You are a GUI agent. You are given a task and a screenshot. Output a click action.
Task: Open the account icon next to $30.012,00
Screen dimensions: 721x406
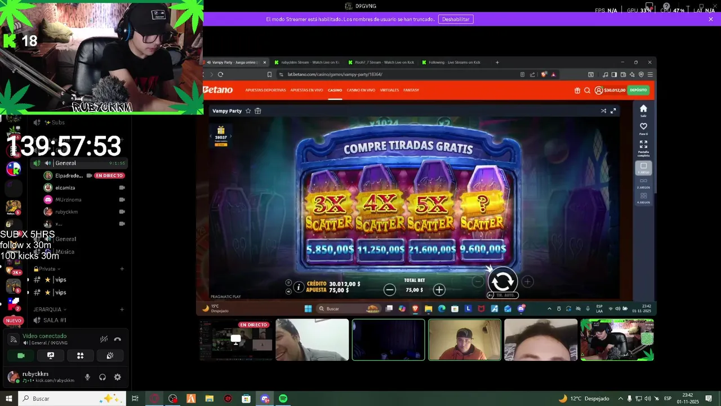tap(599, 90)
